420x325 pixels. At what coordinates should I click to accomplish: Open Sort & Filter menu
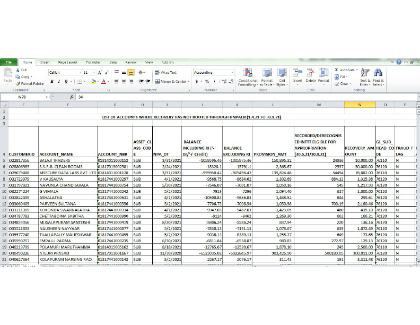365,77
